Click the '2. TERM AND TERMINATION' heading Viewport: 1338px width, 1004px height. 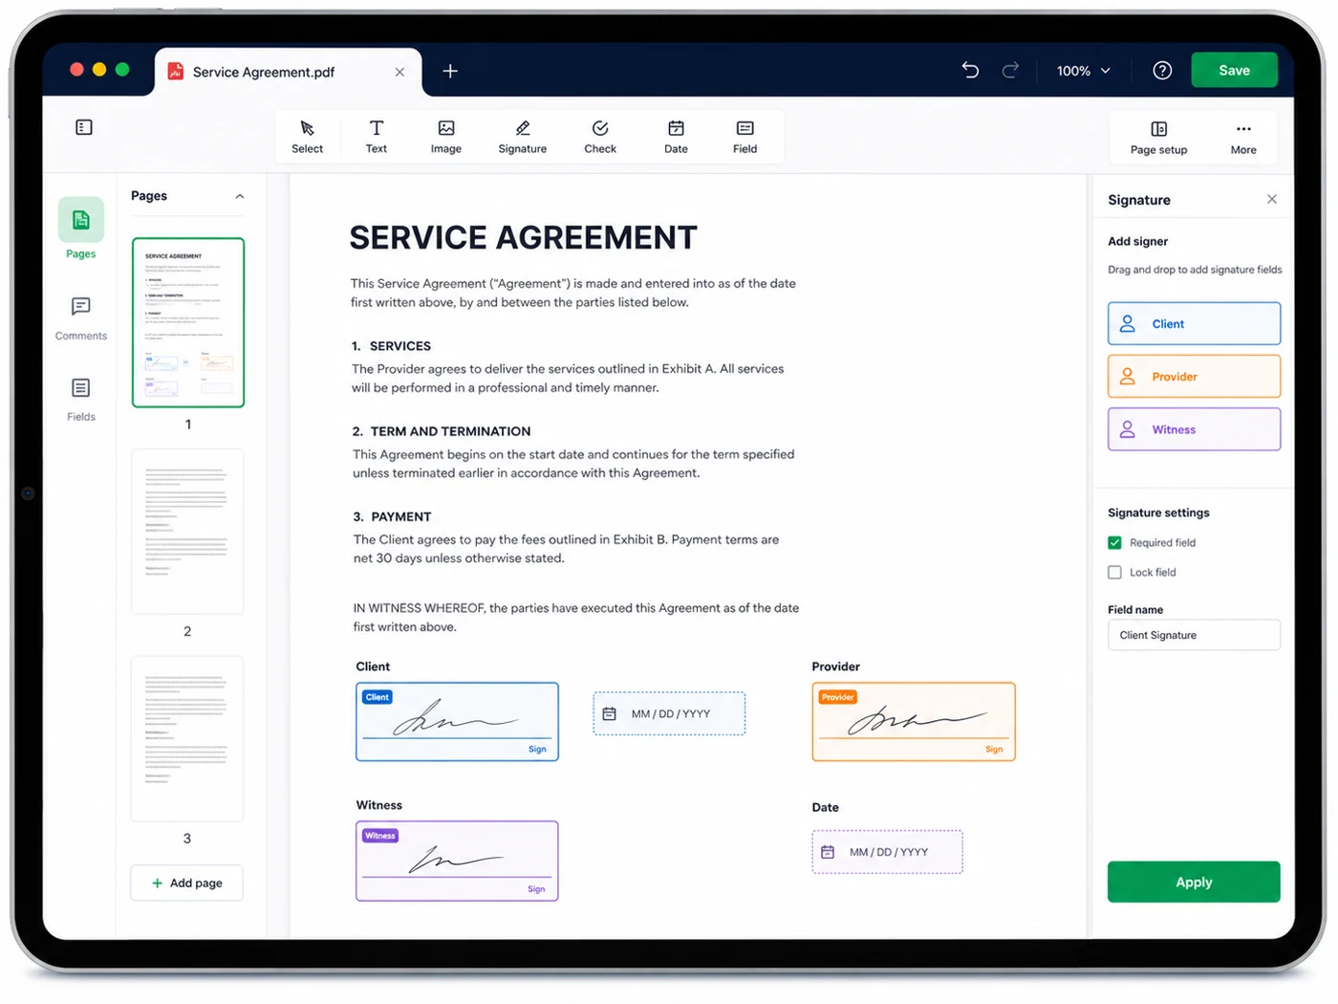tap(442, 431)
